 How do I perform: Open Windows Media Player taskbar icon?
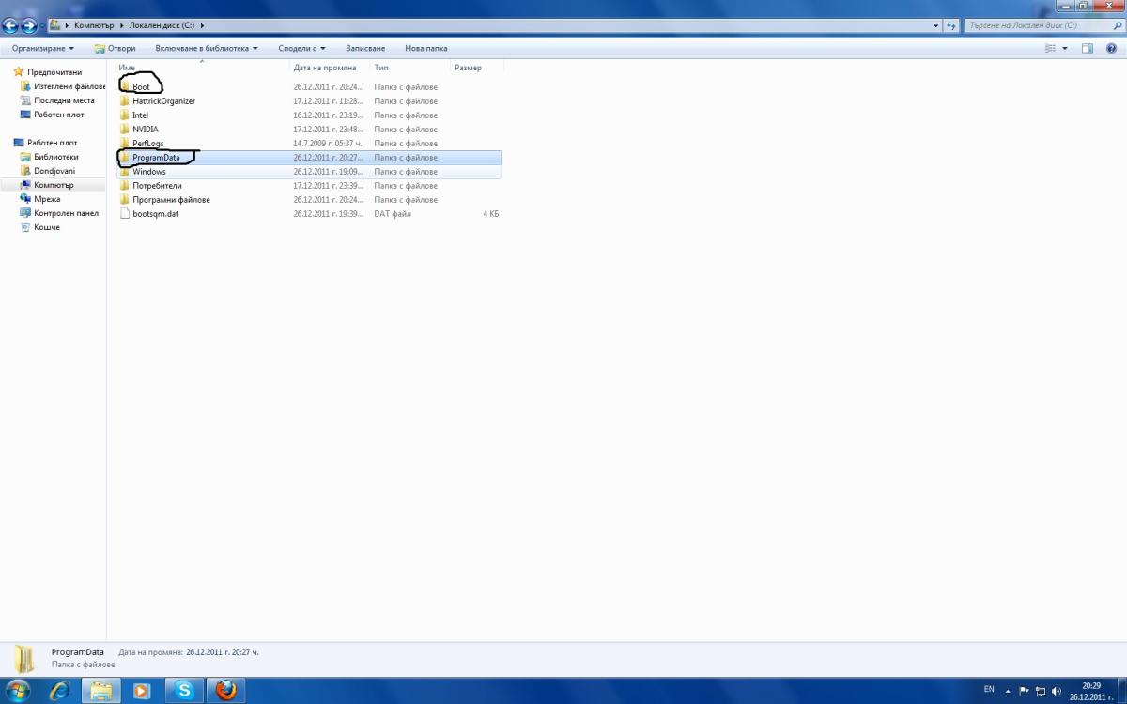[x=142, y=691]
